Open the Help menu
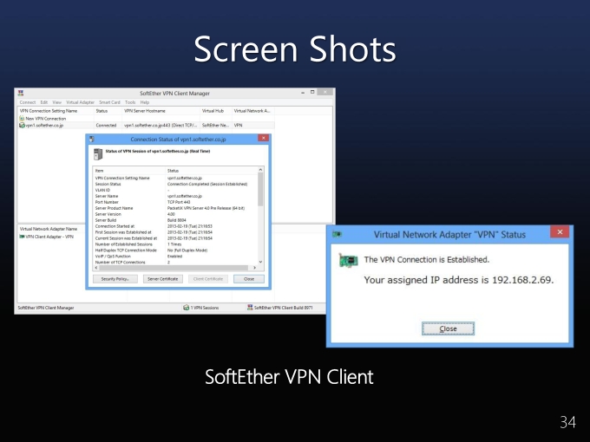 pyautogui.click(x=145, y=102)
